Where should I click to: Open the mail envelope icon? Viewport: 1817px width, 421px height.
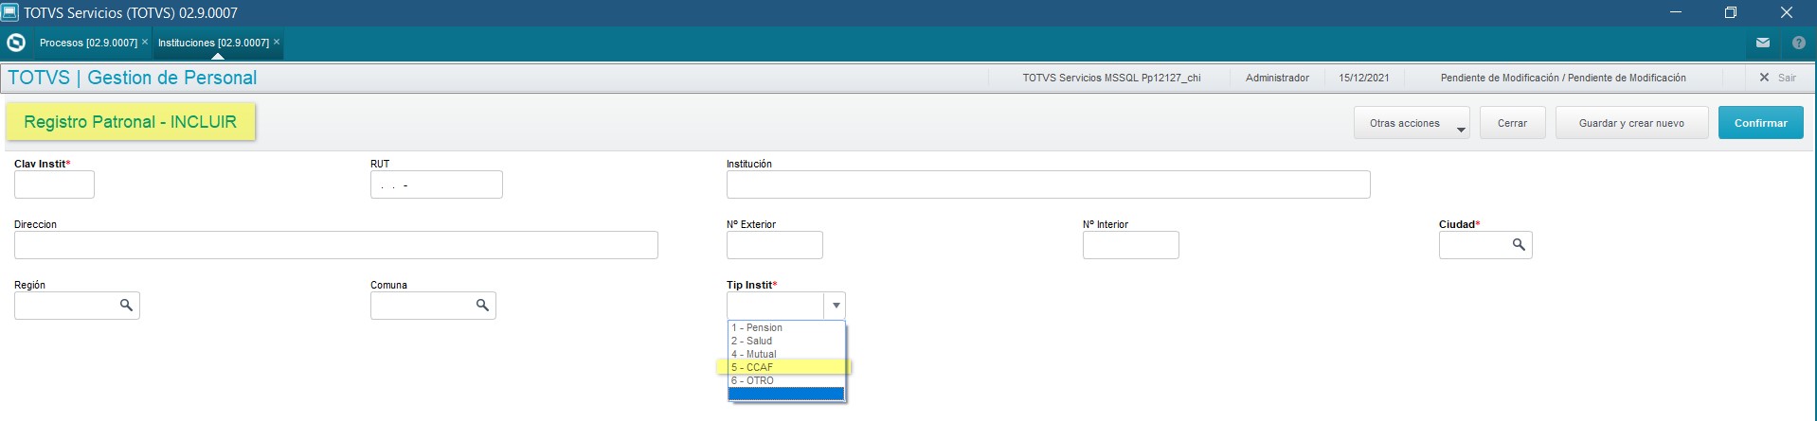1763,43
